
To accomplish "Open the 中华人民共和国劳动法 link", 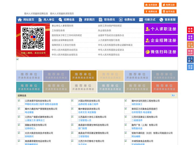I will point(109,55).
